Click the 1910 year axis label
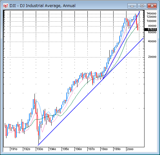This screenshot has height=155, width=160. (x=14, y=149)
